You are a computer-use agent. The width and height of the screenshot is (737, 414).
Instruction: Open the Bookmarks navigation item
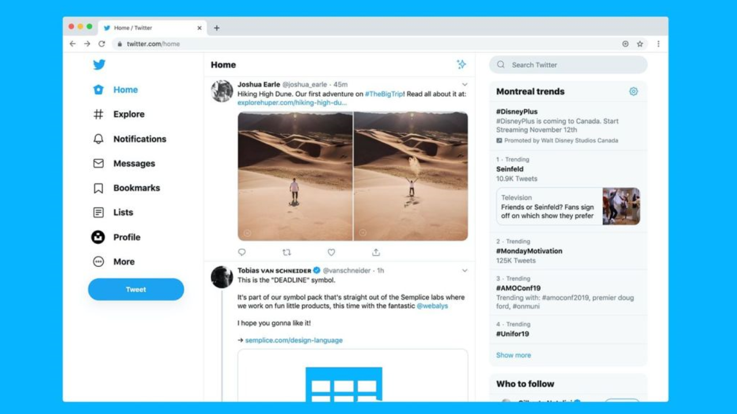[x=126, y=188]
